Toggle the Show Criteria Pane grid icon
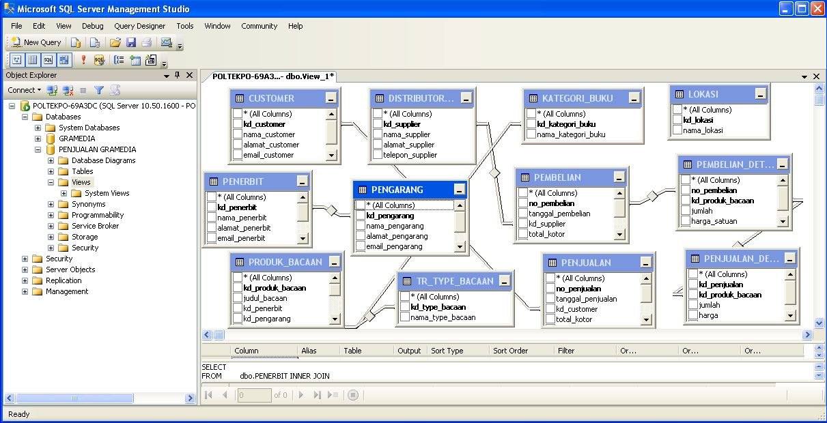The width and height of the screenshot is (827, 423). (x=33, y=60)
